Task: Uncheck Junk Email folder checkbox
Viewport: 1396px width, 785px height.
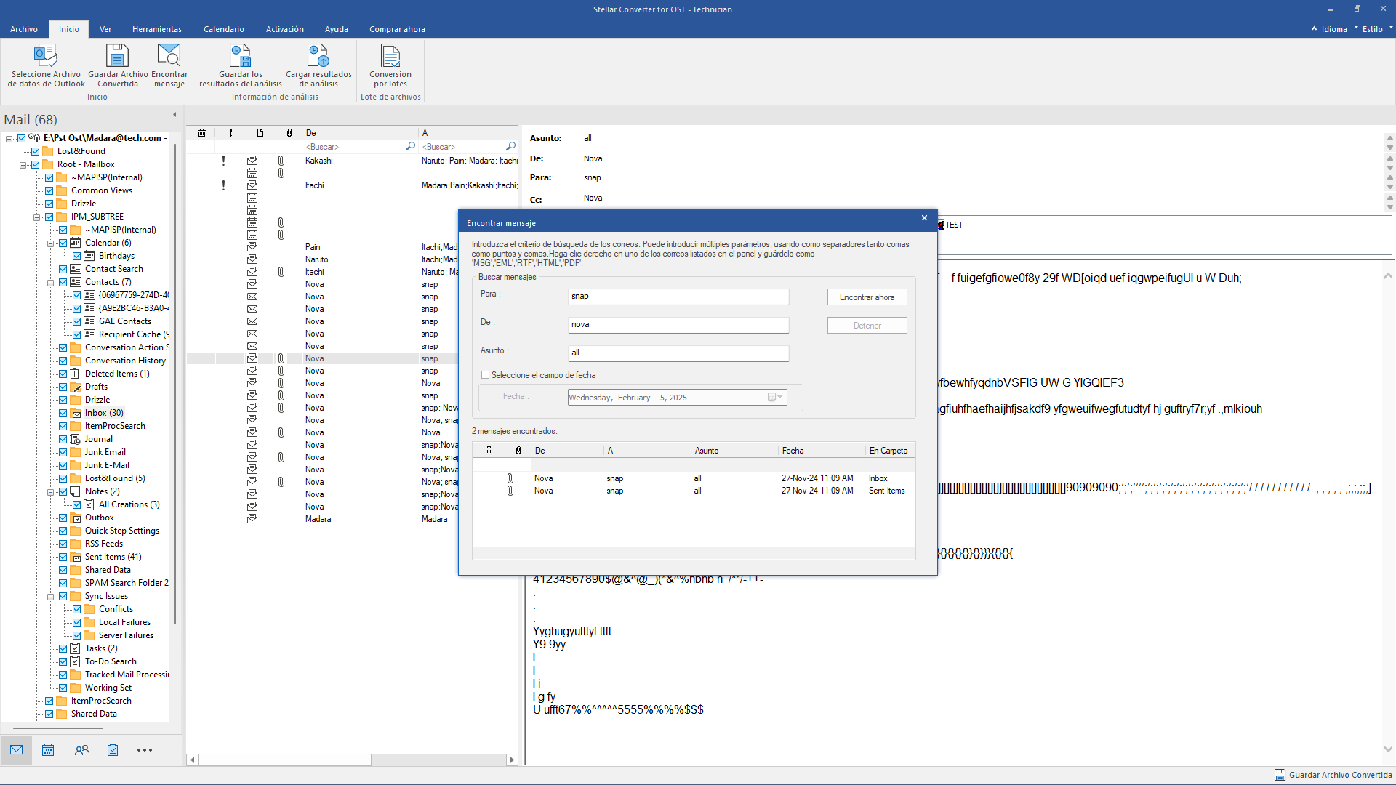Action: point(63,452)
